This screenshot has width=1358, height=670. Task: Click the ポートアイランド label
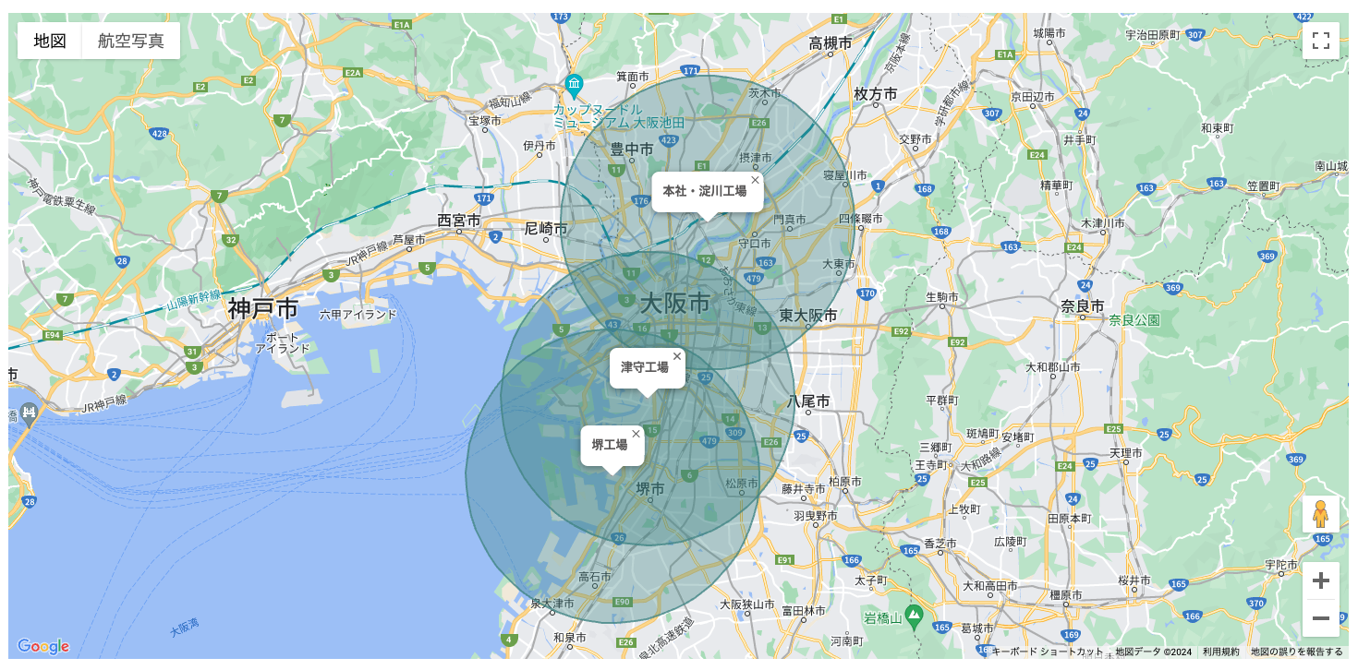click(x=283, y=342)
